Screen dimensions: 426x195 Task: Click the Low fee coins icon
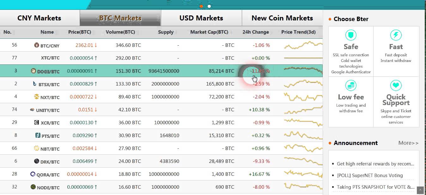point(351,86)
